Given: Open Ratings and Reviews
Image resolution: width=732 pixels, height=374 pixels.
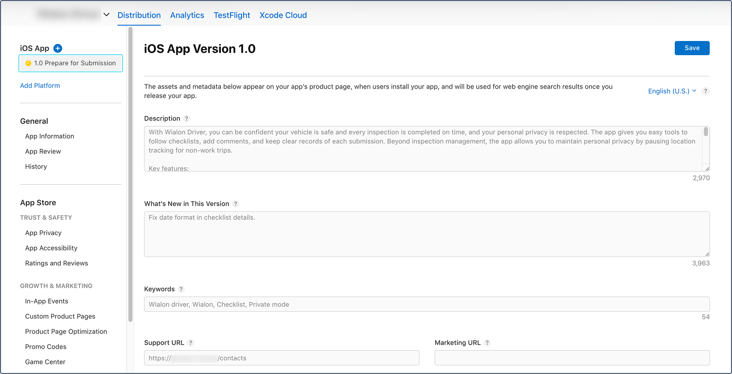Looking at the screenshot, I should [57, 263].
